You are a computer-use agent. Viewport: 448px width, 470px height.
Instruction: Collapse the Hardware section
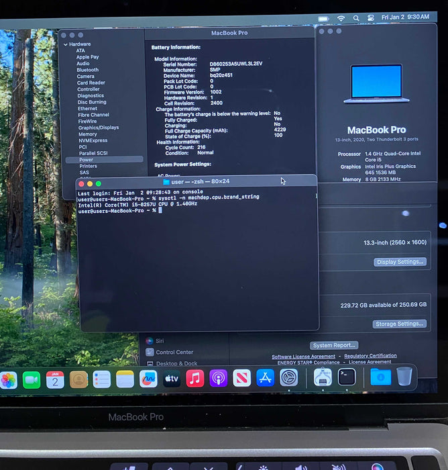(x=66, y=45)
